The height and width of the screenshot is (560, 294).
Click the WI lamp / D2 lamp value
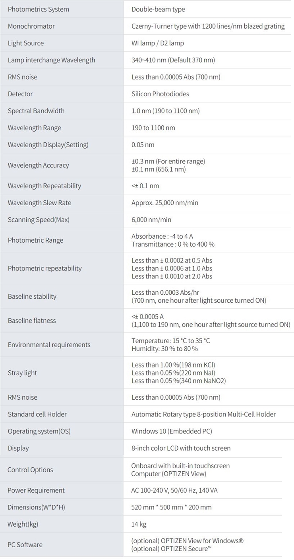(x=158, y=43)
